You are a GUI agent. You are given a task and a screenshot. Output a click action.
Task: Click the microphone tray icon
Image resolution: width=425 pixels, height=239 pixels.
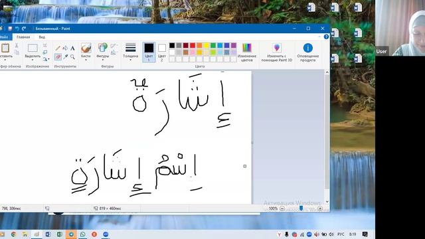(x=286, y=234)
